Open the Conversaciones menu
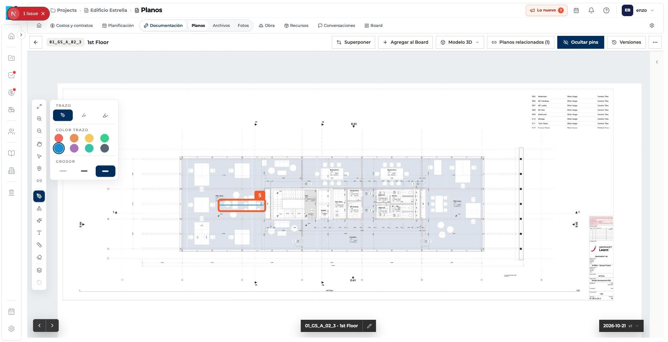The height and width of the screenshot is (342, 668). 337,25
